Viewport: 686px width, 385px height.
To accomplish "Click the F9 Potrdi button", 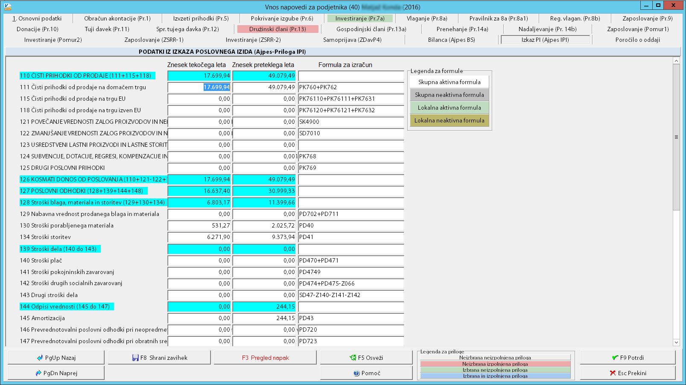I will (x=628, y=358).
